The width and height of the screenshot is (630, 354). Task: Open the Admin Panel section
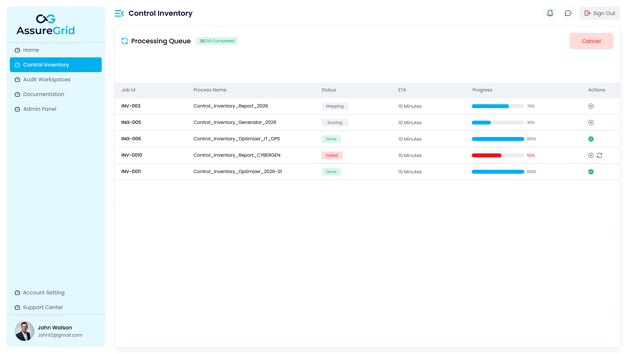coord(40,109)
